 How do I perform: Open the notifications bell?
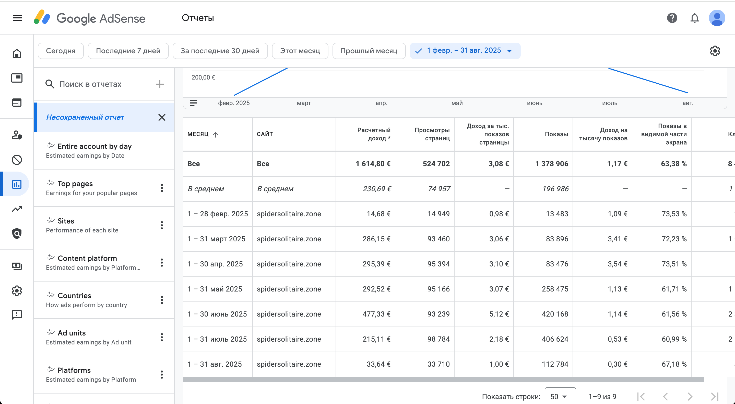click(694, 18)
